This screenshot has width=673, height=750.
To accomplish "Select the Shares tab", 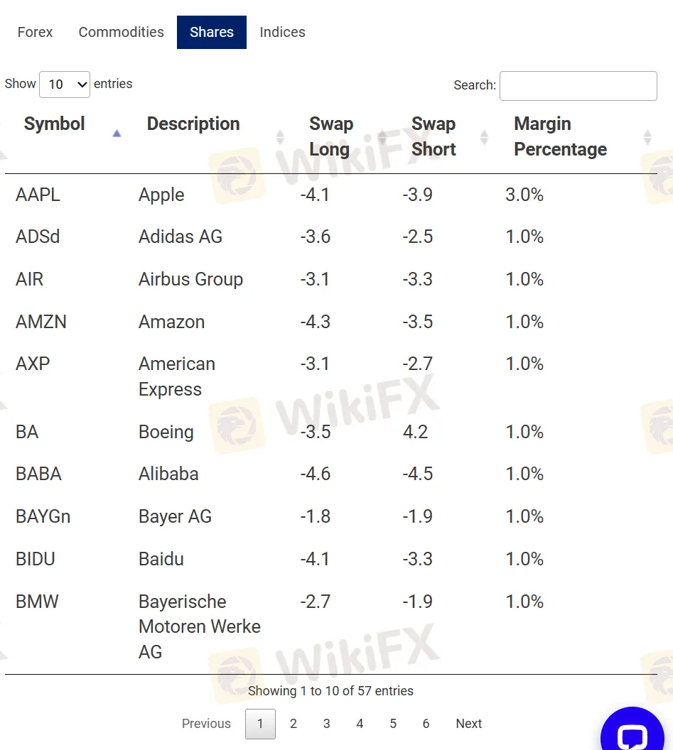I will tap(212, 32).
